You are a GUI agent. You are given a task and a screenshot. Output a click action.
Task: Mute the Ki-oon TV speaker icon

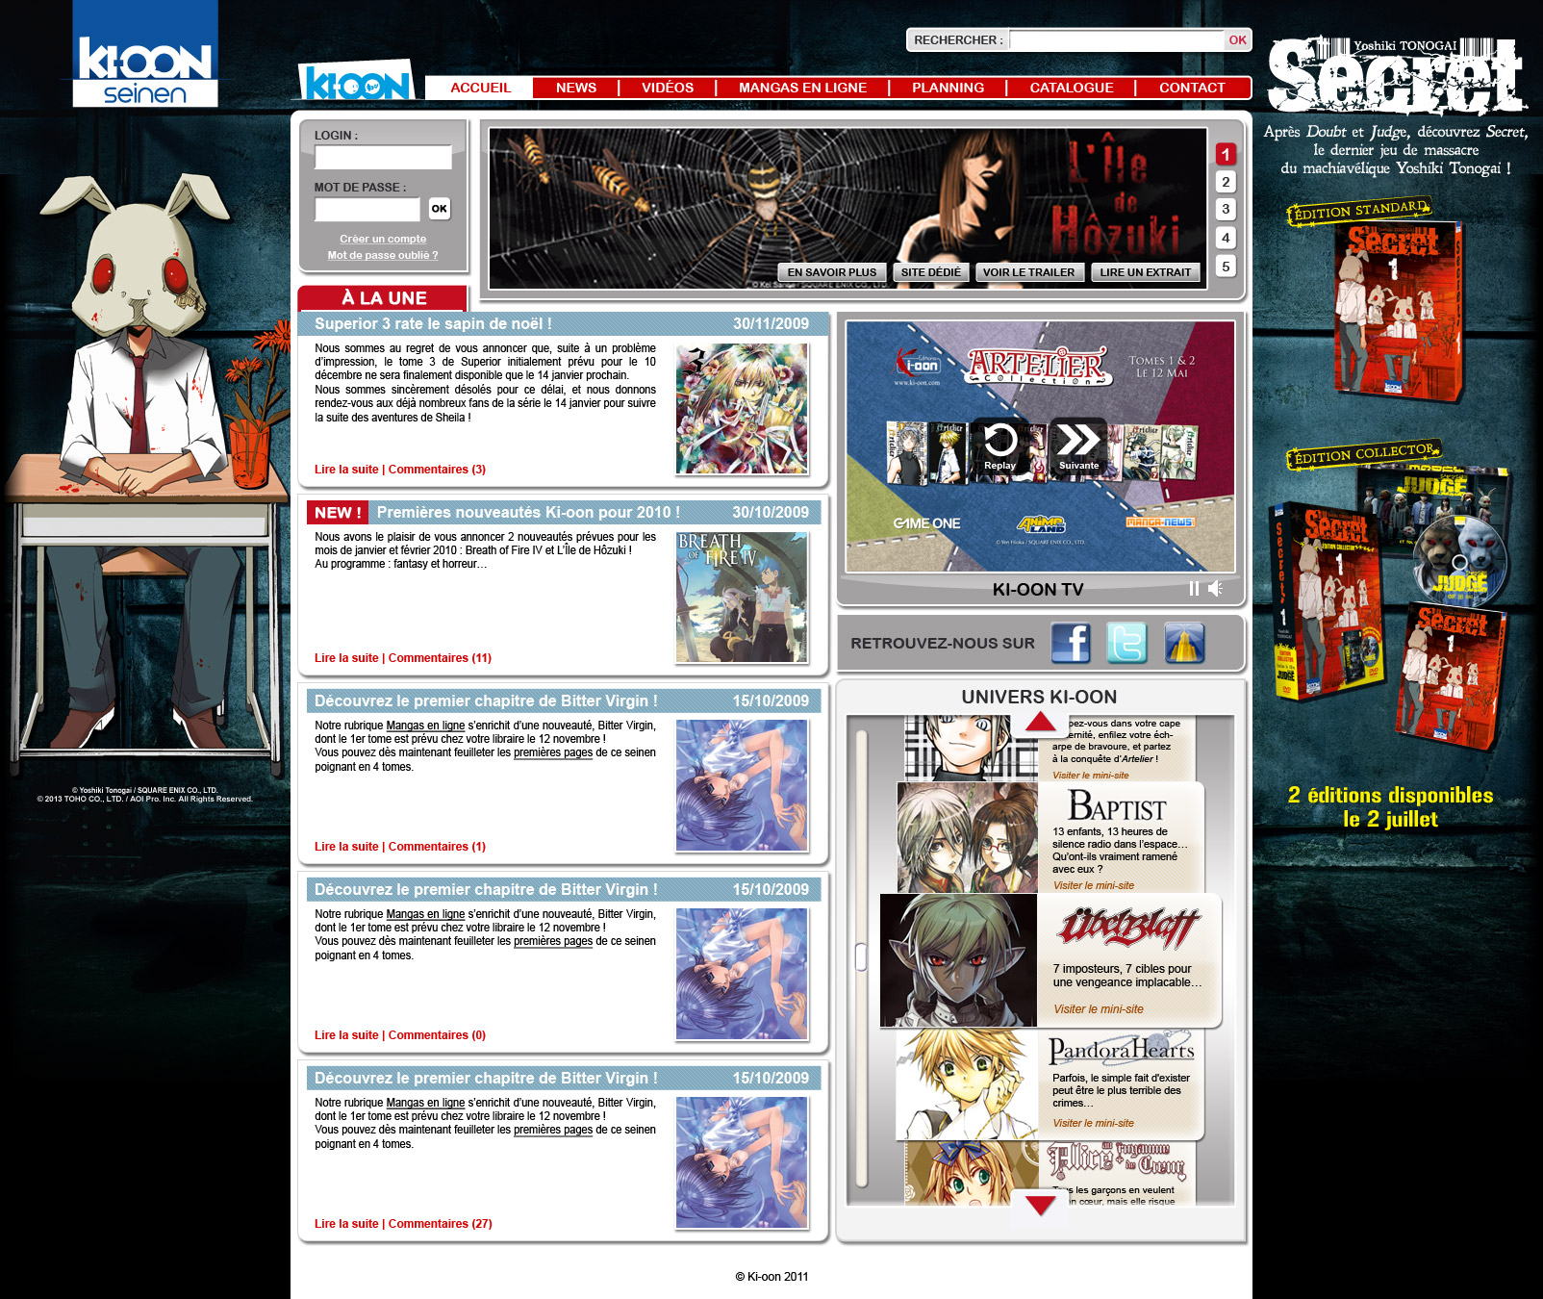[1216, 589]
